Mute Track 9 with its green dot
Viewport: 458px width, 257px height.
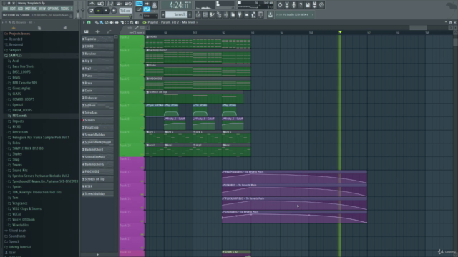pyautogui.click(x=142, y=141)
